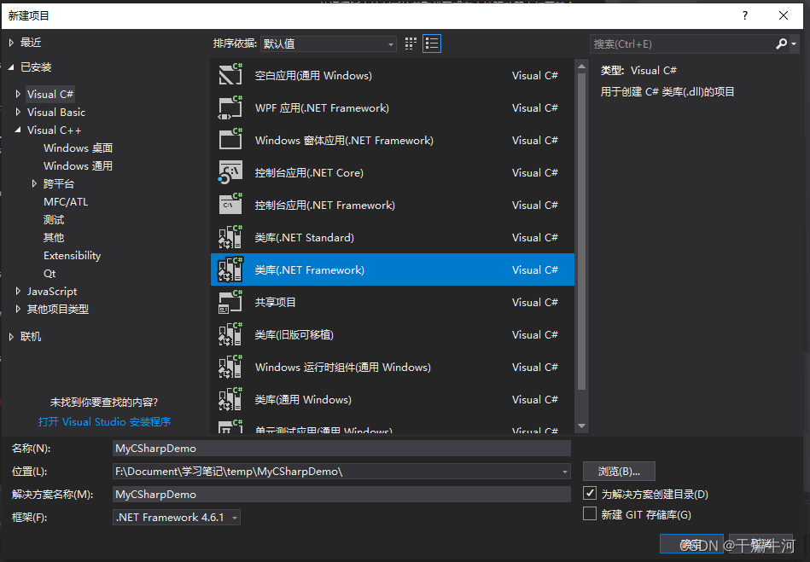Select Windows 通用 category
Viewport: 810px width, 562px height.
(78, 165)
